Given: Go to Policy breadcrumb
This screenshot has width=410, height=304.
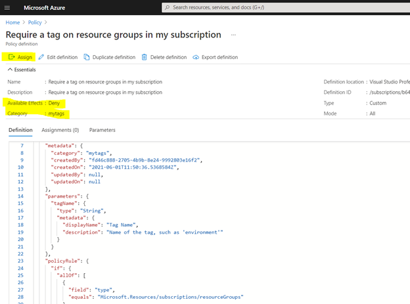Looking at the screenshot, I should (x=35, y=22).
